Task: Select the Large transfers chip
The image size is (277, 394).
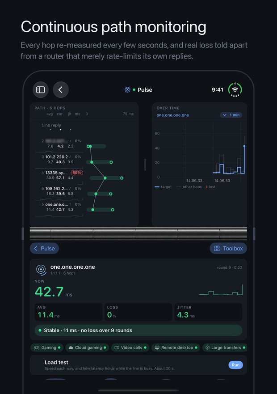Action: [225, 347]
